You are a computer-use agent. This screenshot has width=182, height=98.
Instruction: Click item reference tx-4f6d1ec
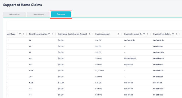[x=158, y=46]
